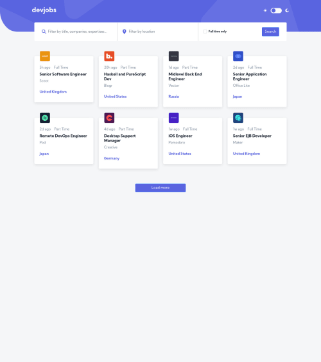Toggle the dark mode switch
Image resolution: width=321 pixels, height=362 pixels.
[276, 10]
